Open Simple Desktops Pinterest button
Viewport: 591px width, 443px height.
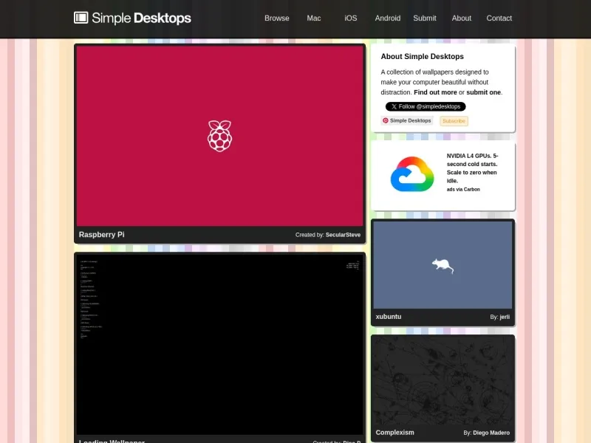click(407, 120)
